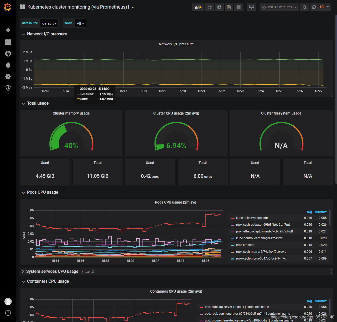The image size is (337, 322).
Task: Click the Add panel icon
Action: click(198, 7)
